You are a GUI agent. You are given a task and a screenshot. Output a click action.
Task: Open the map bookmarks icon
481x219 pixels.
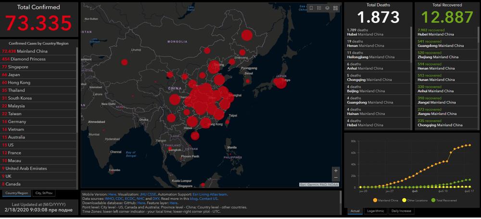pyautogui.click(x=311, y=8)
